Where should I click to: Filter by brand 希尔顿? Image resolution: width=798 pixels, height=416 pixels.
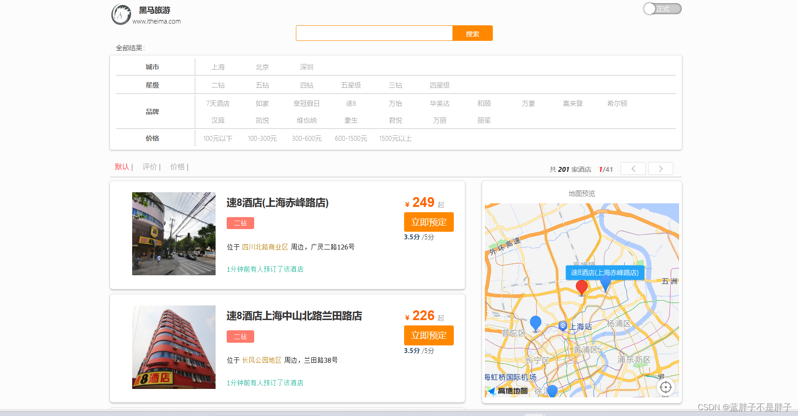[x=617, y=103]
